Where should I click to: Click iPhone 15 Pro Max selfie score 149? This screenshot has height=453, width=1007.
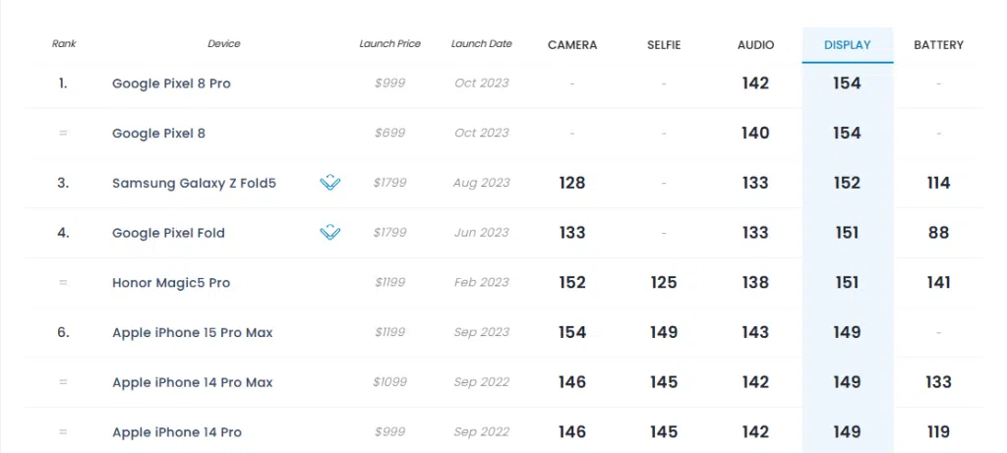664,333
